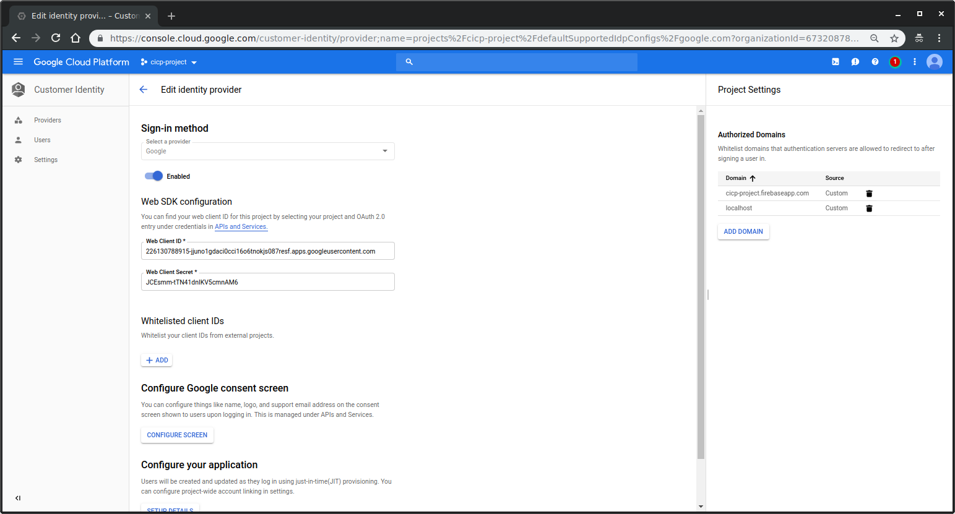955x514 pixels.
Task: Click the site lock icon
Action: click(100, 38)
